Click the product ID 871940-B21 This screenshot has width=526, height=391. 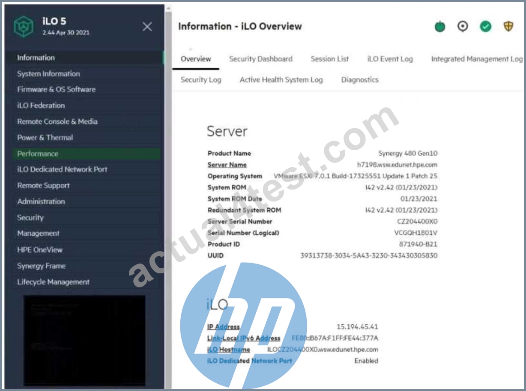click(x=418, y=244)
